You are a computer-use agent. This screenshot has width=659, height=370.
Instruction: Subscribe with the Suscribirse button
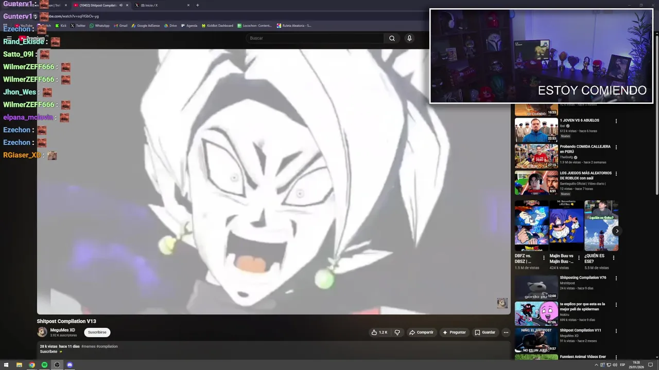coord(97,332)
